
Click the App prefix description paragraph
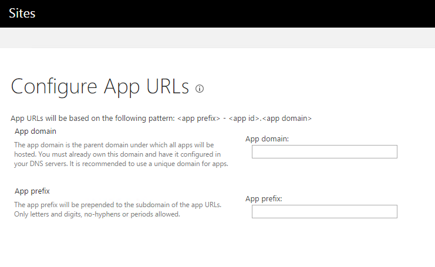(x=117, y=209)
